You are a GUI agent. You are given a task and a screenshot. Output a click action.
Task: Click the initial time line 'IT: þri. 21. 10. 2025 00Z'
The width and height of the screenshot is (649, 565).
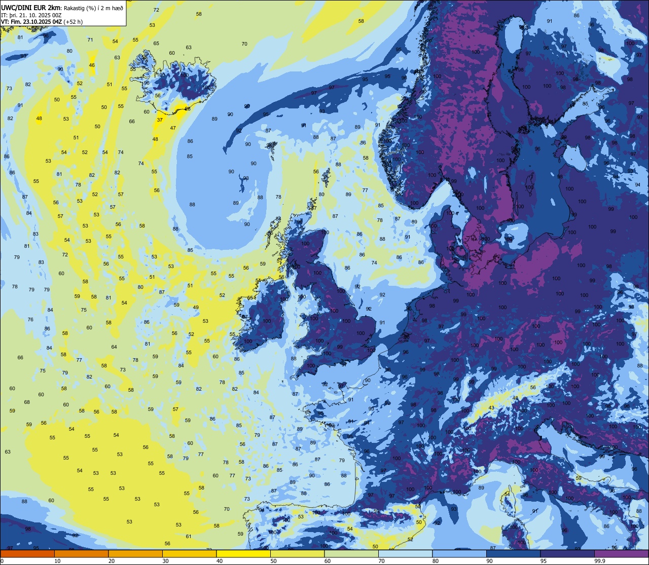click(31, 15)
